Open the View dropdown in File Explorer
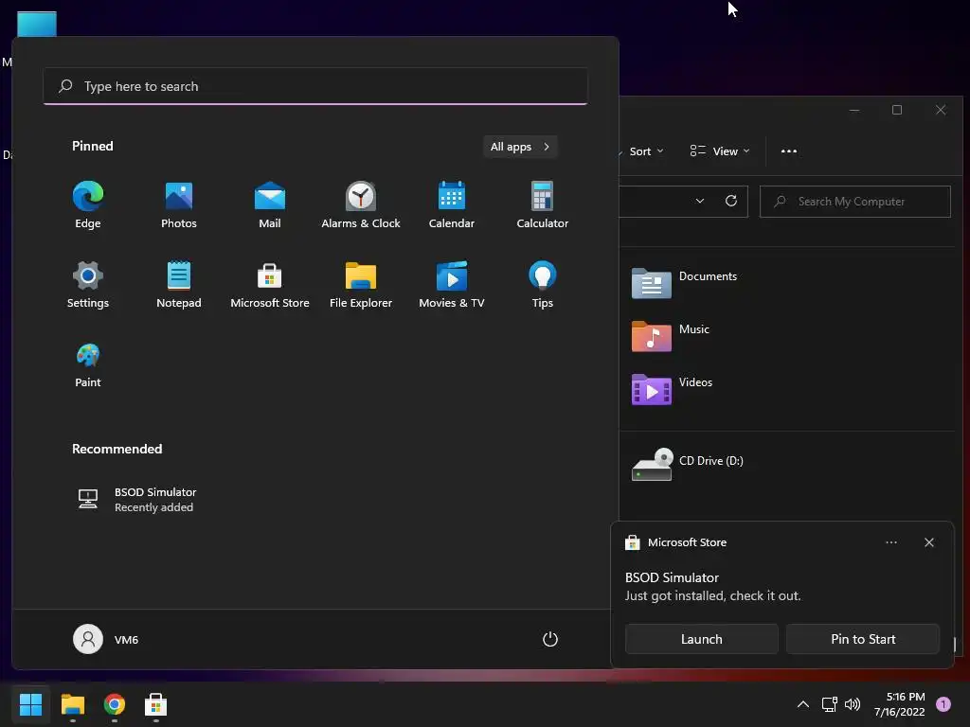 coord(720,151)
